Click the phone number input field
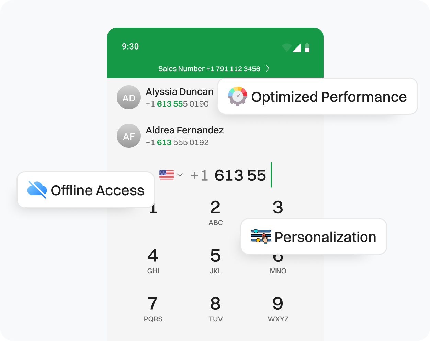 point(234,175)
